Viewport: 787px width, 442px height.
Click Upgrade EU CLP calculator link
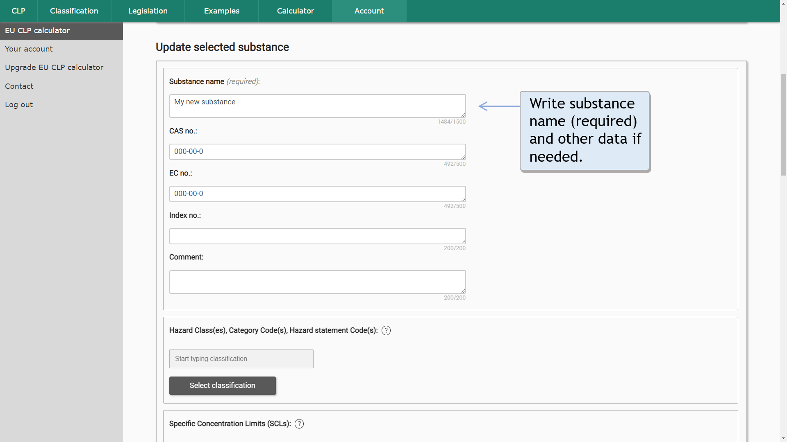(x=54, y=68)
